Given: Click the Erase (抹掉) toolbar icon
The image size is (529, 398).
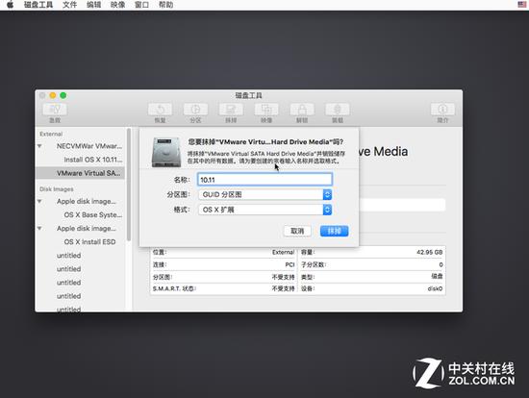Looking at the screenshot, I should pos(231,110).
